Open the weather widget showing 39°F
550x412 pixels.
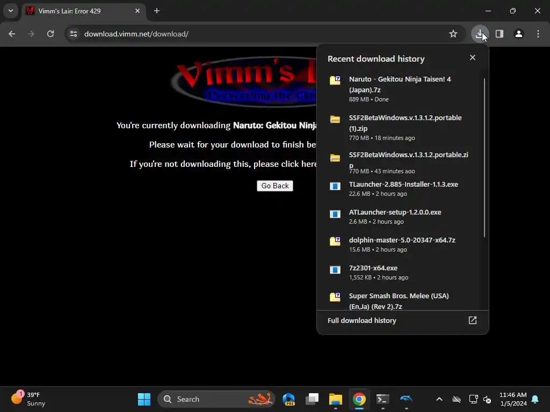[28, 399]
